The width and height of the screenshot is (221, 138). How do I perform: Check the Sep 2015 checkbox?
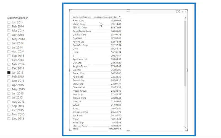[9, 106]
